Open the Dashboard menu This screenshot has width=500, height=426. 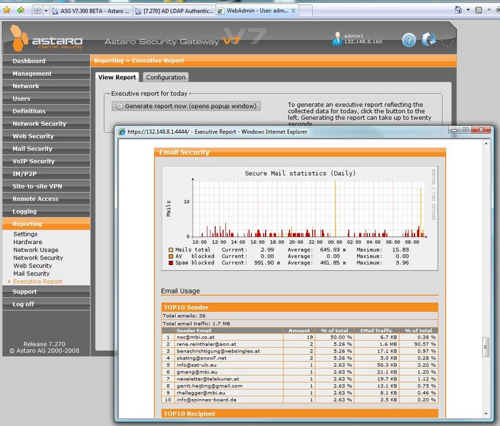coord(46,61)
